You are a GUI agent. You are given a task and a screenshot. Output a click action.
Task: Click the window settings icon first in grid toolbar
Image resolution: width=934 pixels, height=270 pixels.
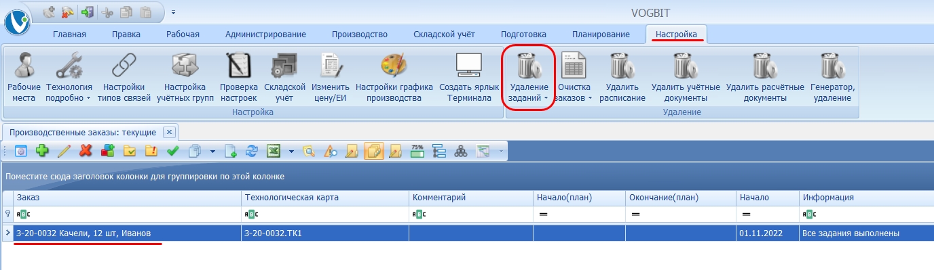(20, 151)
